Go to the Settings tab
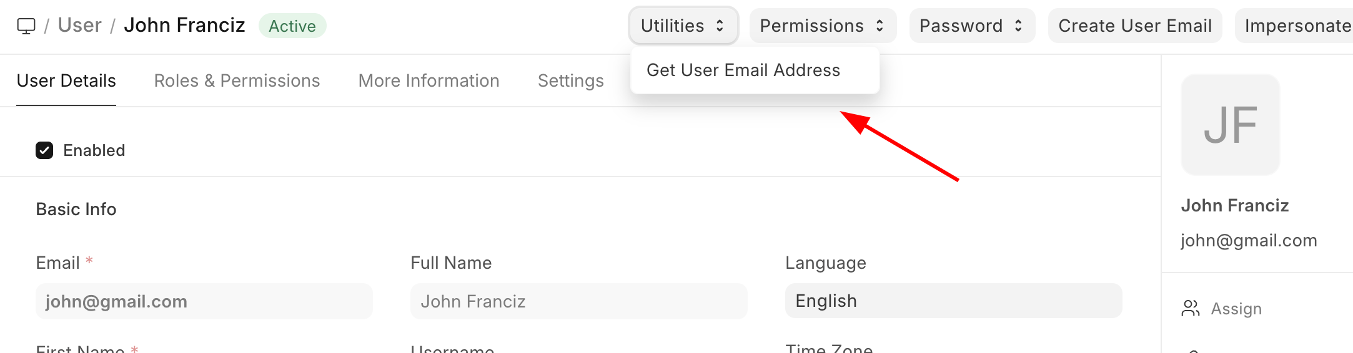1353x353 pixels. click(570, 81)
